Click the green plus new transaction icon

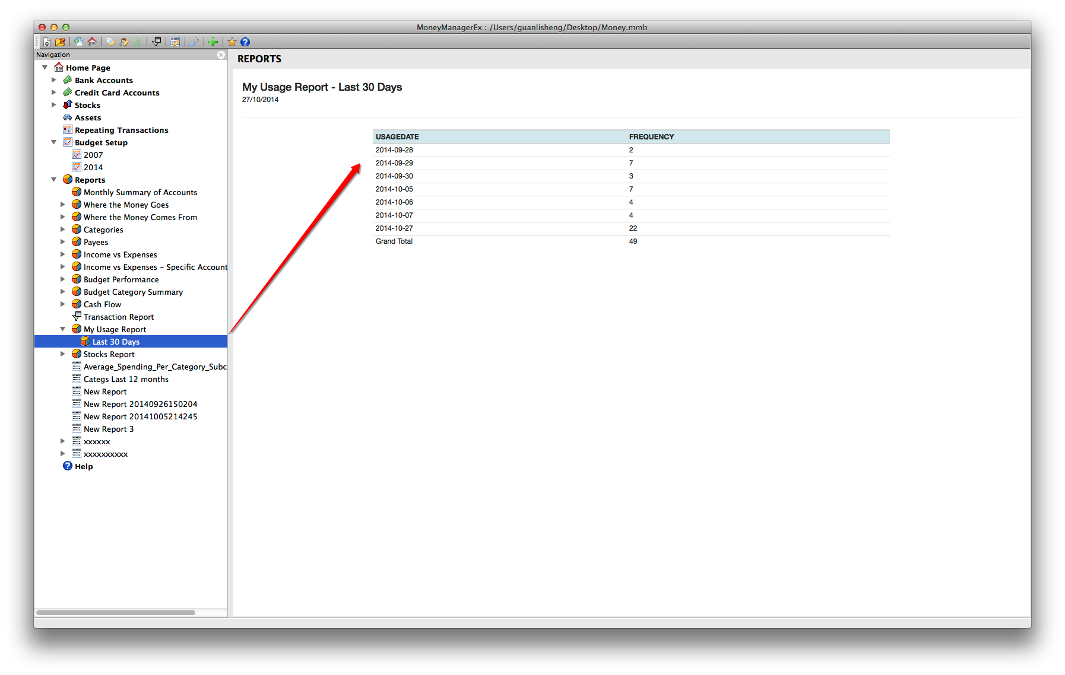tap(213, 42)
